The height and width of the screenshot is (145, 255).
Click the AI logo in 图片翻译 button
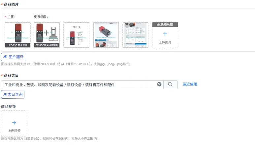pyautogui.click(x=5, y=57)
